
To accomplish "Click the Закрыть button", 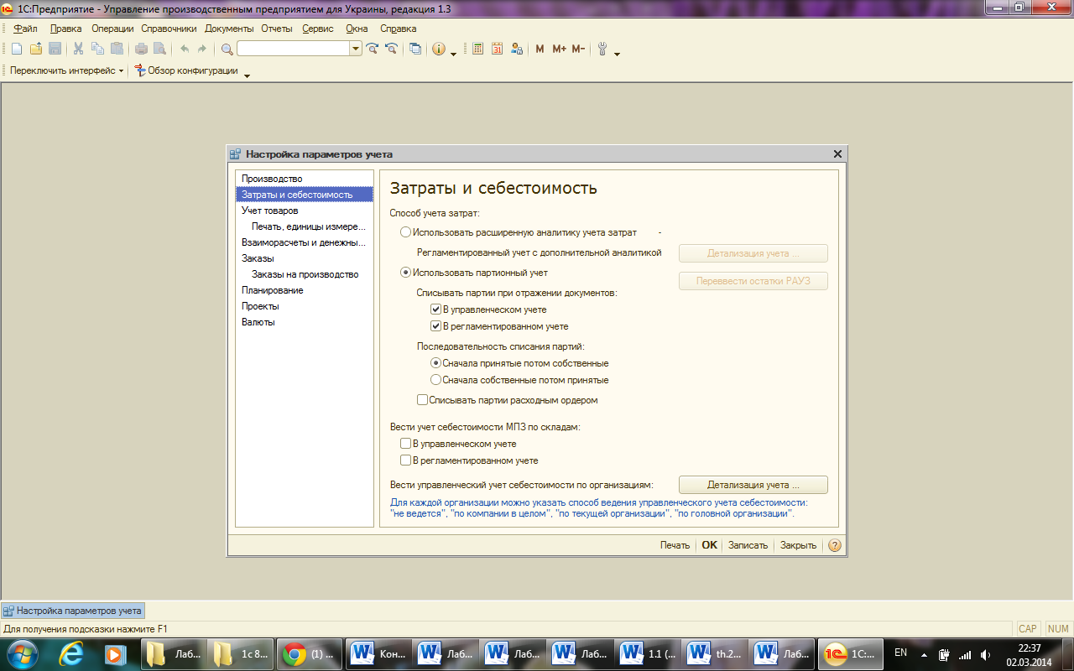I will click(798, 545).
